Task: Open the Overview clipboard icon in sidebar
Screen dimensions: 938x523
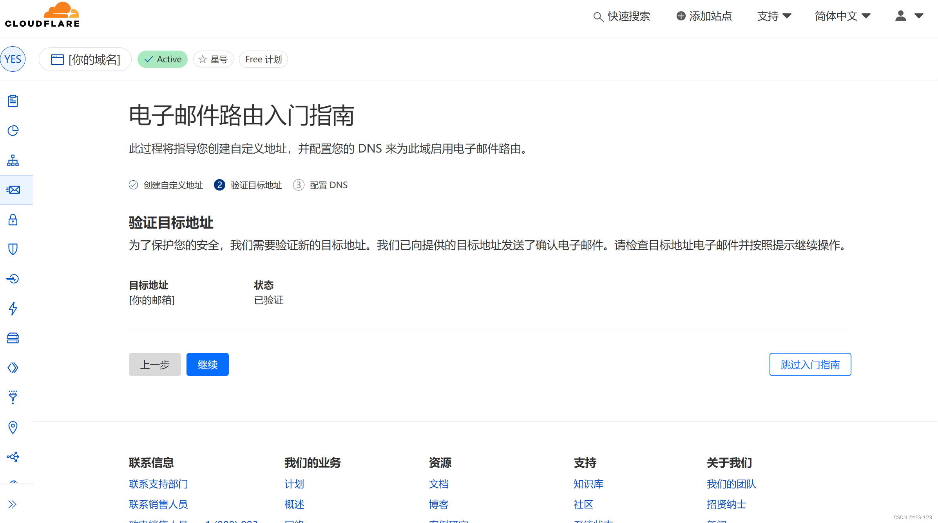Action: [x=13, y=101]
